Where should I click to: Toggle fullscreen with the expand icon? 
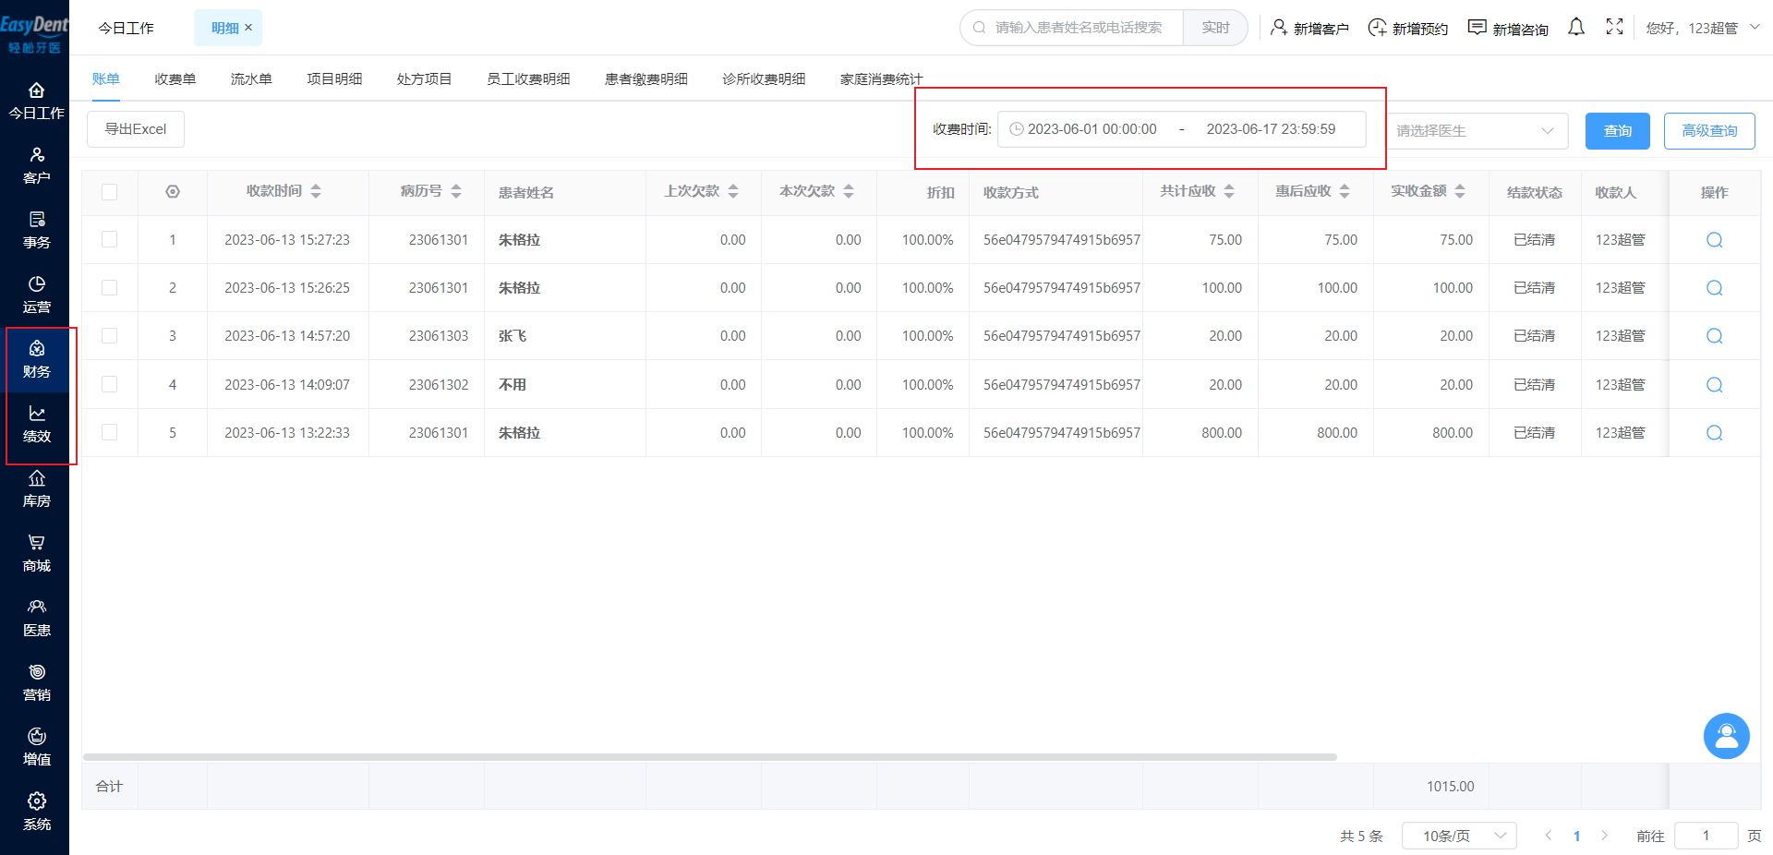pos(1614,28)
